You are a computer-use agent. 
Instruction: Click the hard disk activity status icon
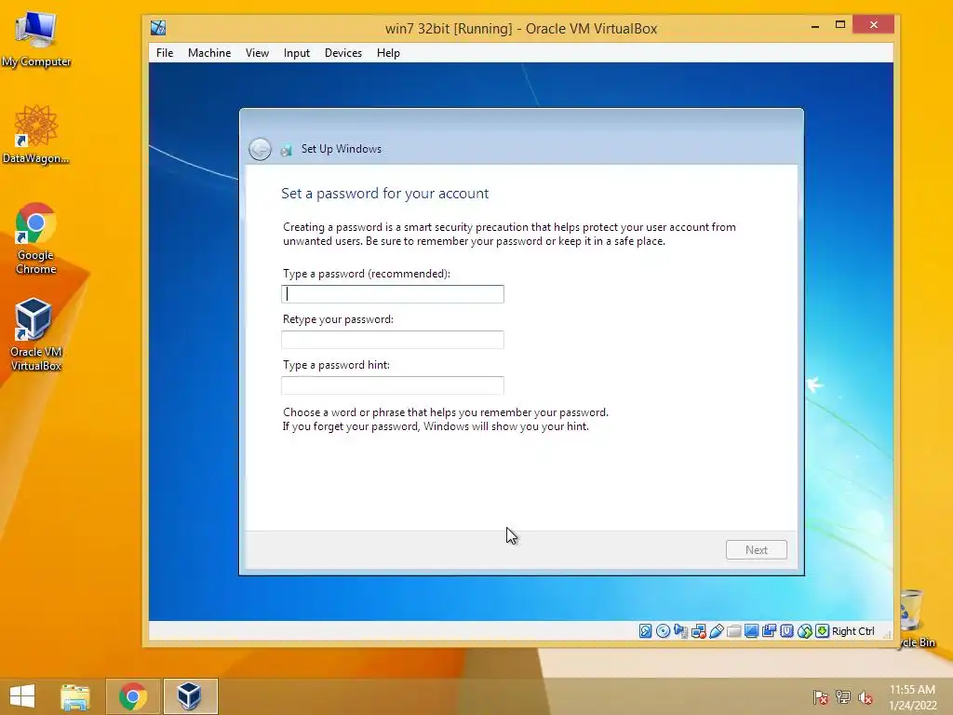(x=646, y=631)
